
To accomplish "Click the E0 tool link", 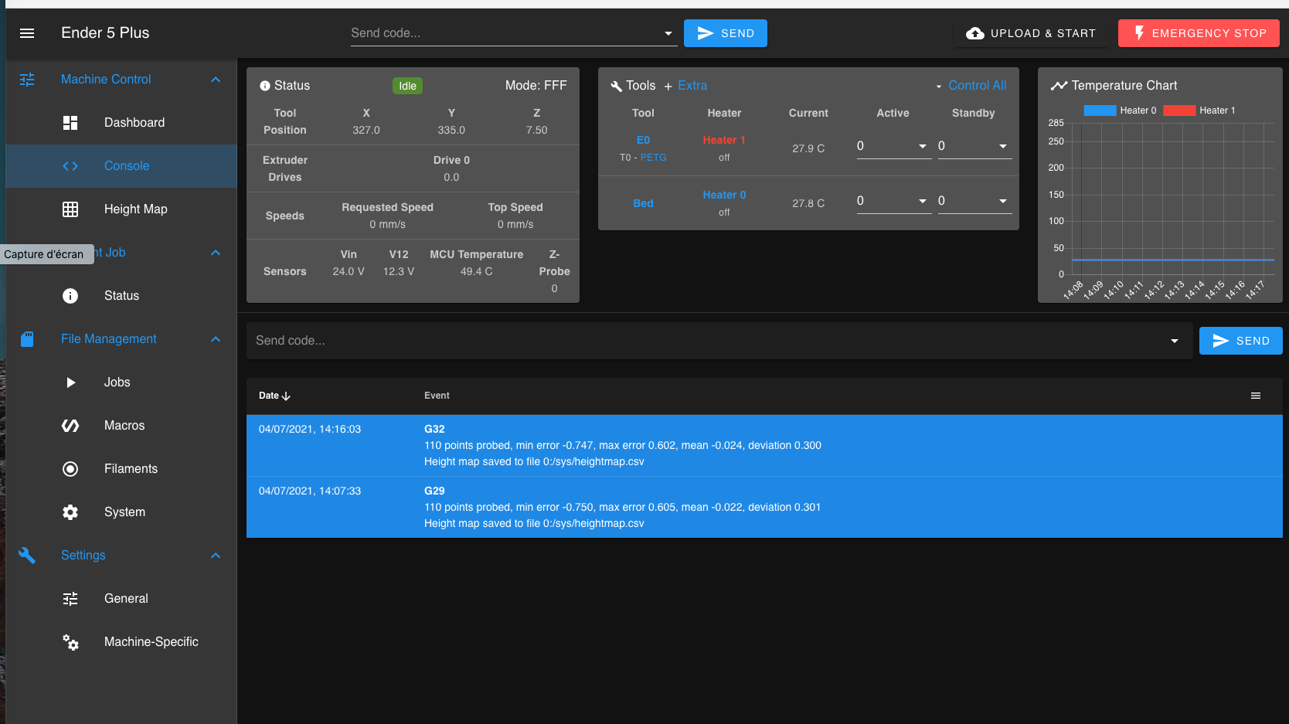I will click(x=643, y=140).
